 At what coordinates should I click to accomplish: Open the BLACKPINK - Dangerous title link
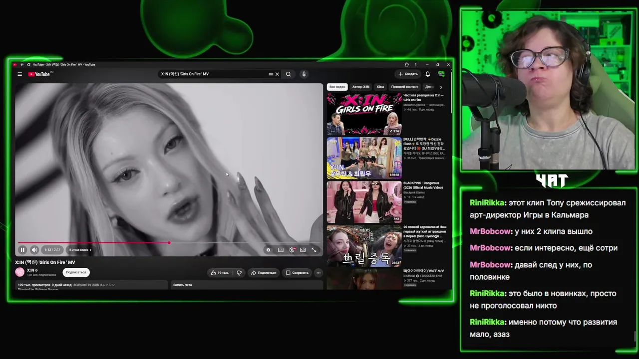[423, 185]
